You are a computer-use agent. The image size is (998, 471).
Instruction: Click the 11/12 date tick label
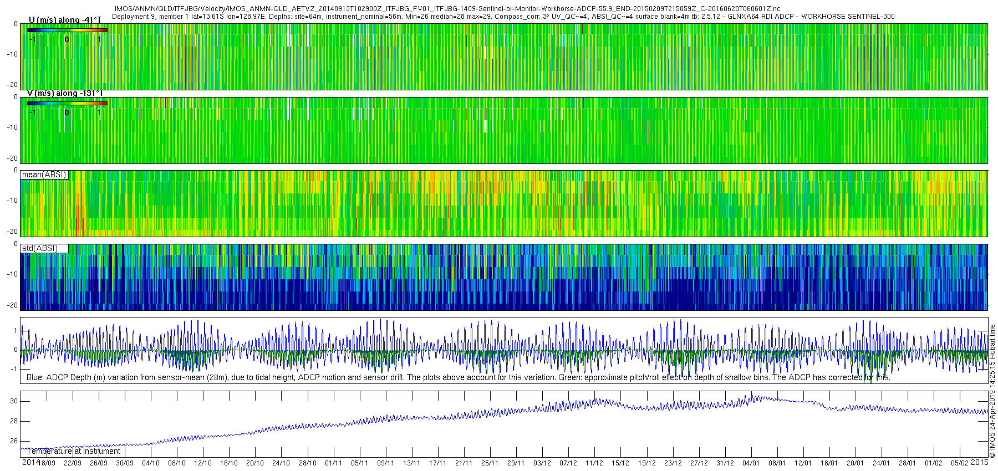[594, 463]
